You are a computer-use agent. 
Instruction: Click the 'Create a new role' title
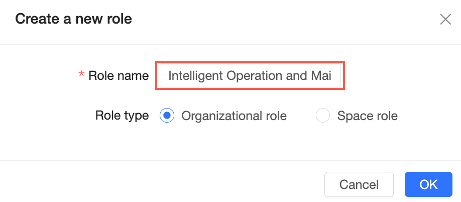click(x=73, y=20)
